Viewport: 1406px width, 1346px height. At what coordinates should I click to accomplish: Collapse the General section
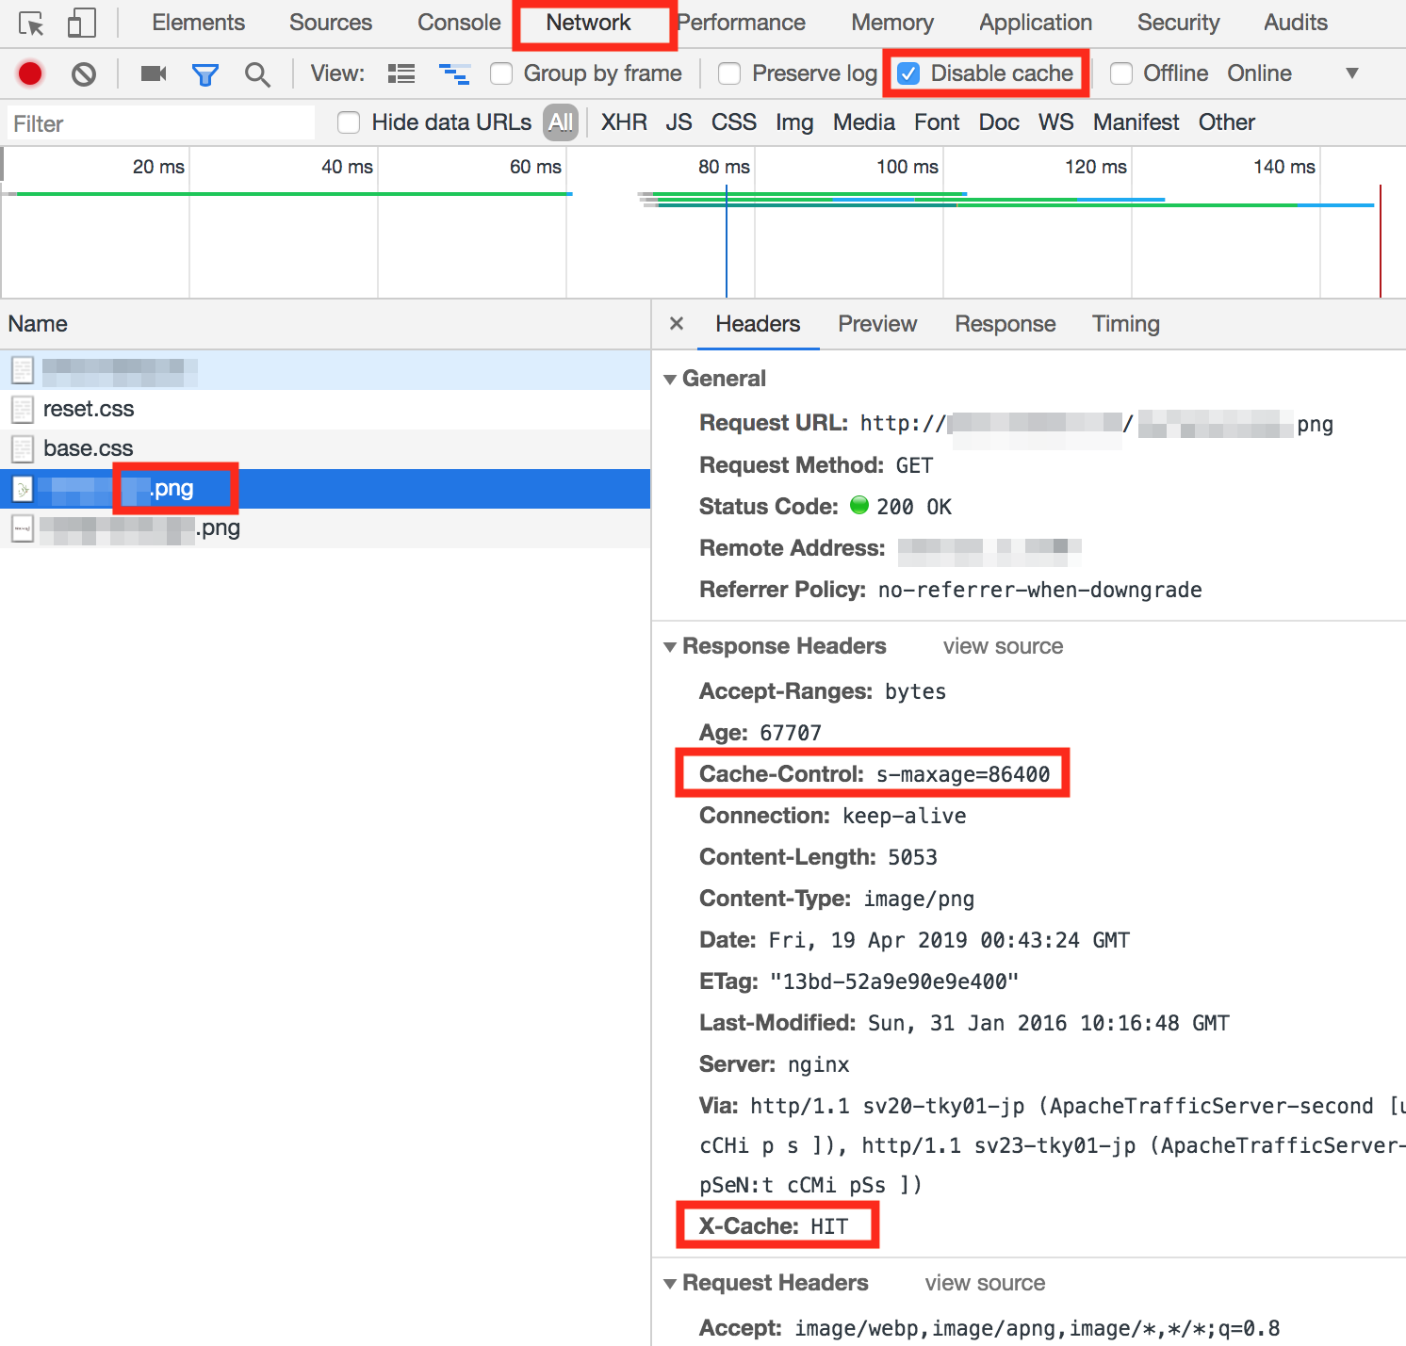[x=670, y=379]
